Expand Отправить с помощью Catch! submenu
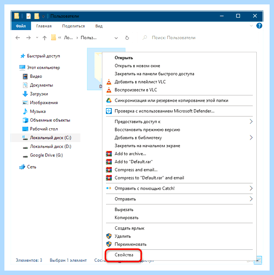The height and width of the screenshot is (275, 274). point(179,188)
